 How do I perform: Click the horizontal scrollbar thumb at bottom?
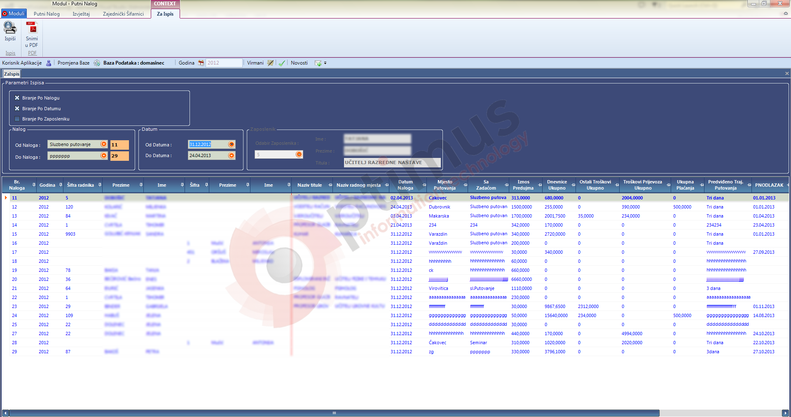[x=334, y=413]
